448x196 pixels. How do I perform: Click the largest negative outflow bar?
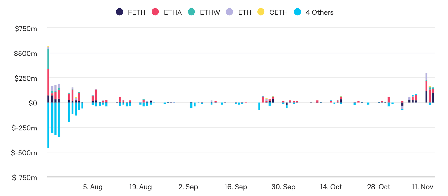[x=48, y=125]
